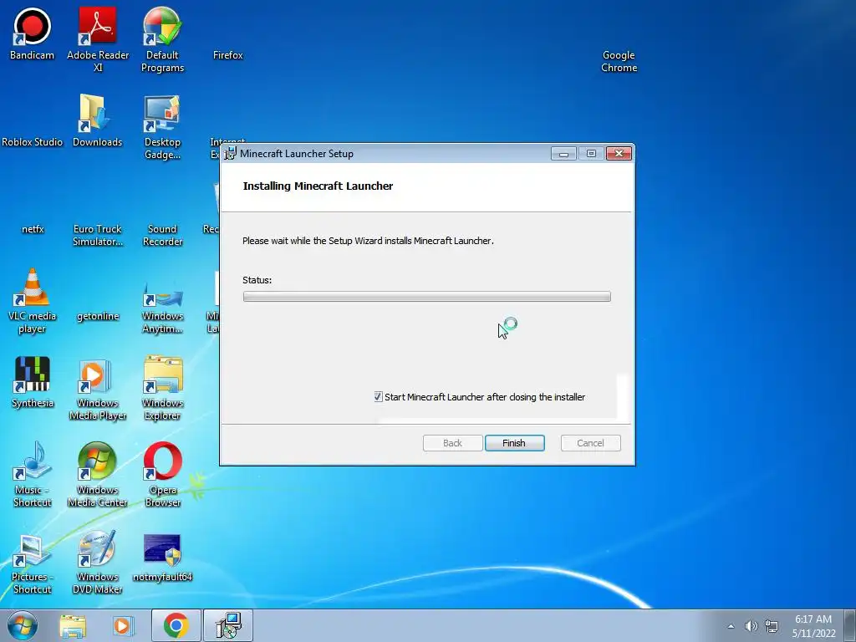Click the volume speaker tray icon

click(x=752, y=626)
